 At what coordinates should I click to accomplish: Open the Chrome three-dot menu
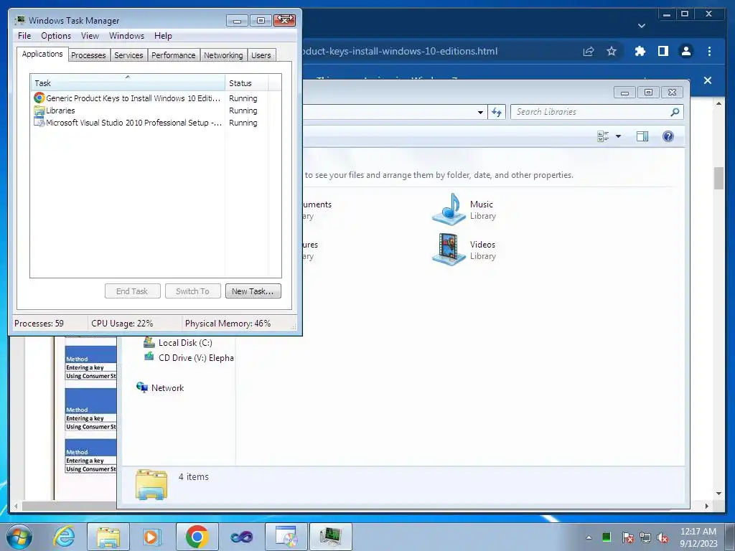(709, 51)
